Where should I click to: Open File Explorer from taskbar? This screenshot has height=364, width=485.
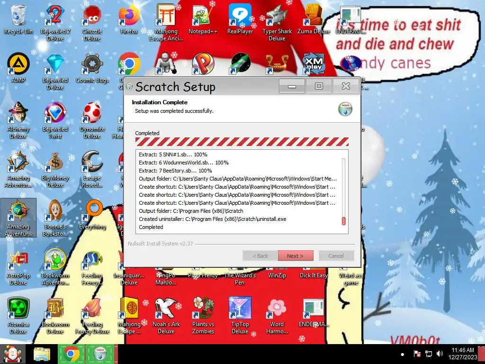(42, 354)
